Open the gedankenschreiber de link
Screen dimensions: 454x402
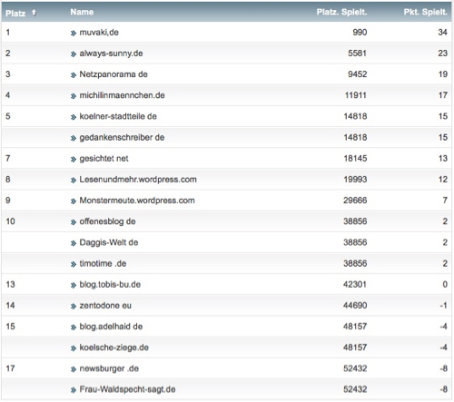[x=122, y=137]
